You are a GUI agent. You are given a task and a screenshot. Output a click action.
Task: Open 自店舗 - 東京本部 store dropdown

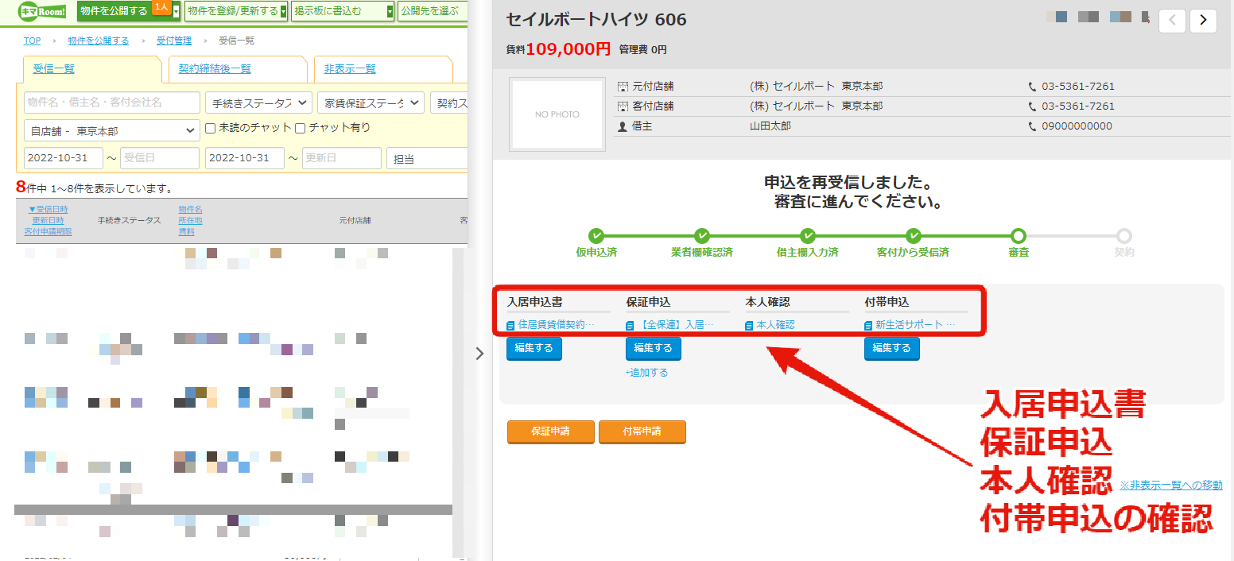[112, 130]
